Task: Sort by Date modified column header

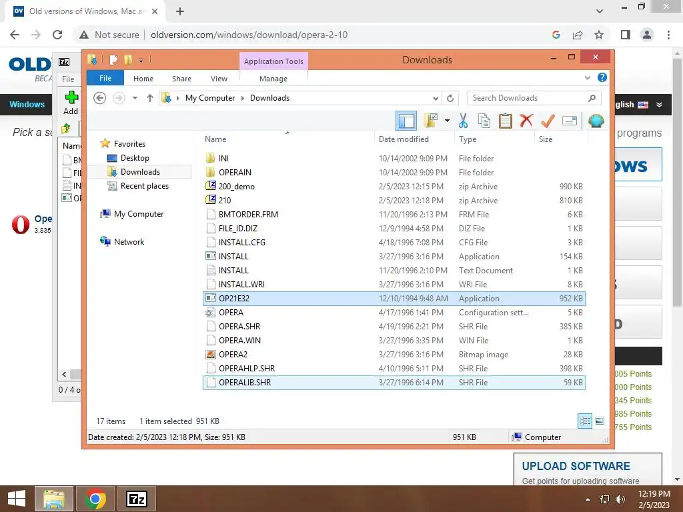Action: pyautogui.click(x=414, y=139)
